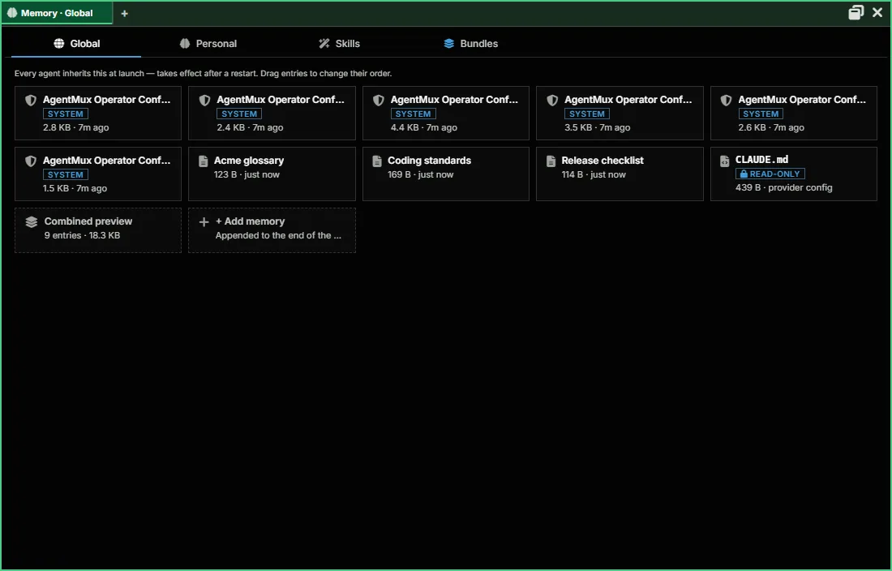Click SYSTEM badge on the 1.5 KB entry
This screenshot has width=892, height=571.
(x=66, y=174)
